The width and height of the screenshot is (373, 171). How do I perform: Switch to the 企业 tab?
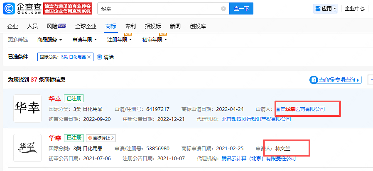12,26
